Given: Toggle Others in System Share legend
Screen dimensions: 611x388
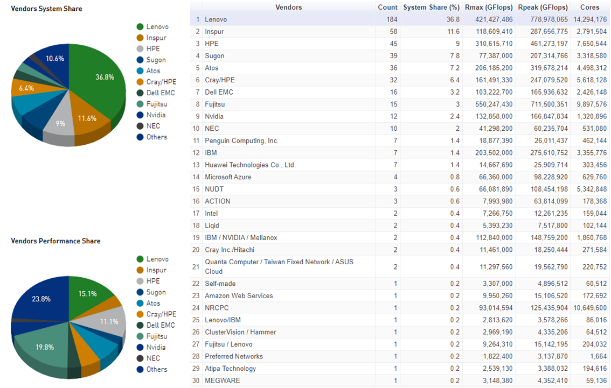Looking at the screenshot, I should point(152,137).
